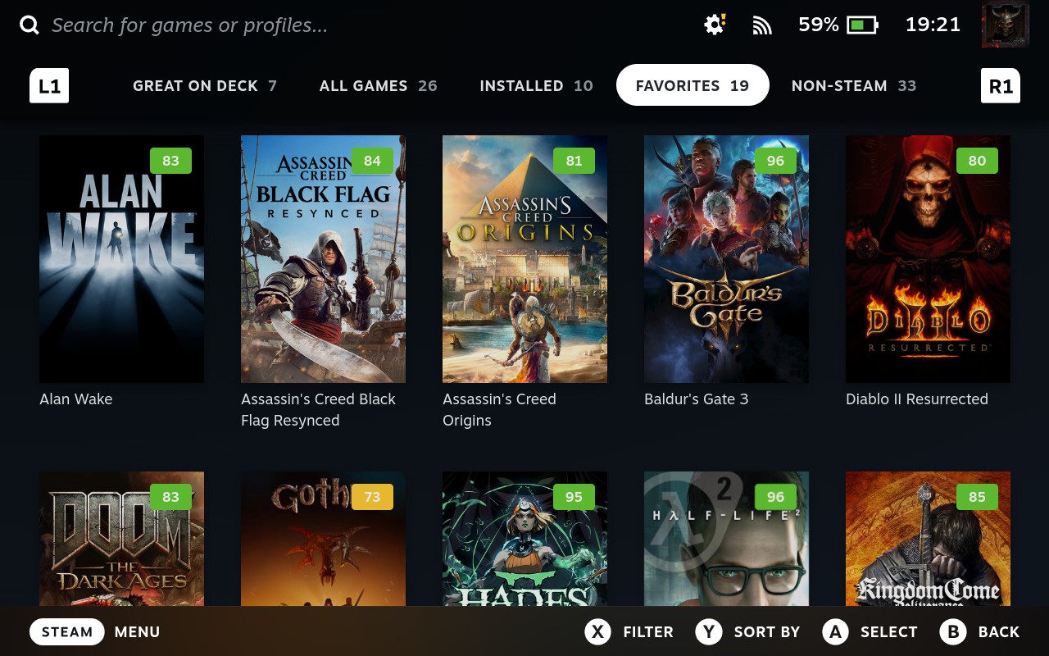This screenshot has width=1049, height=656.
Task: Open the Half-Life 2 cover
Action: [726, 539]
